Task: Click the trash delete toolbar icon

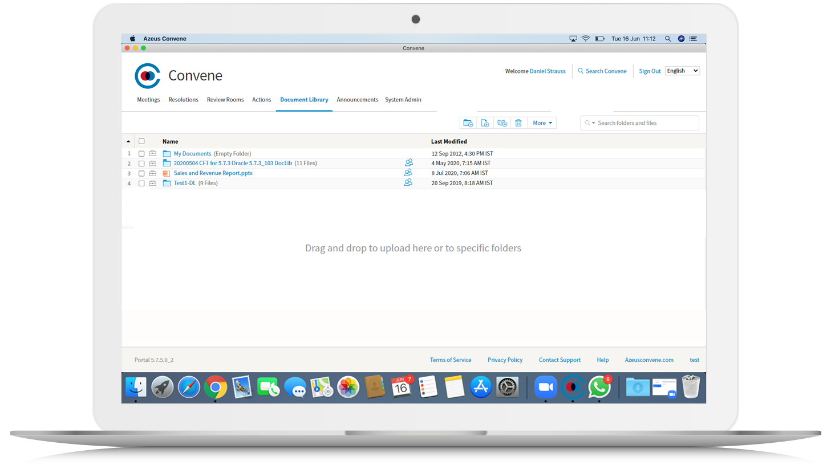Action: pyautogui.click(x=518, y=123)
